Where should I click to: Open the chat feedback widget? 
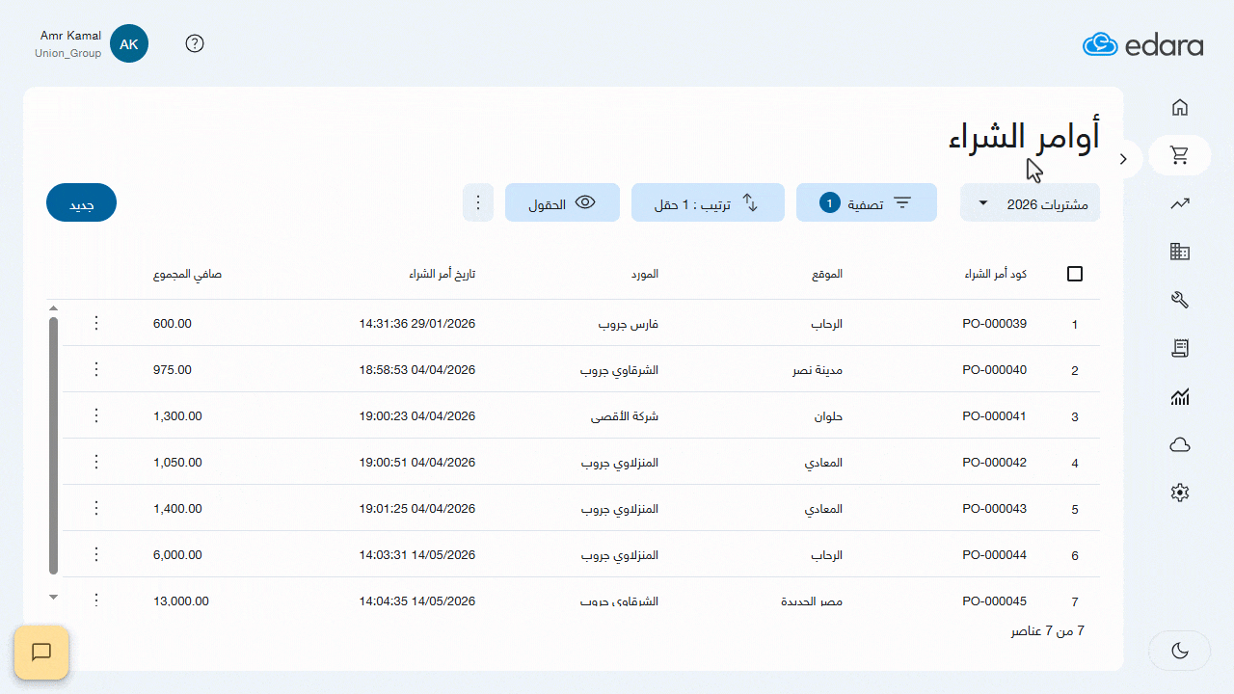click(41, 653)
